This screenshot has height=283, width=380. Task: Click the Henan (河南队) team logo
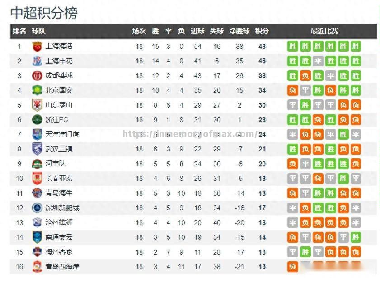point(37,164)
